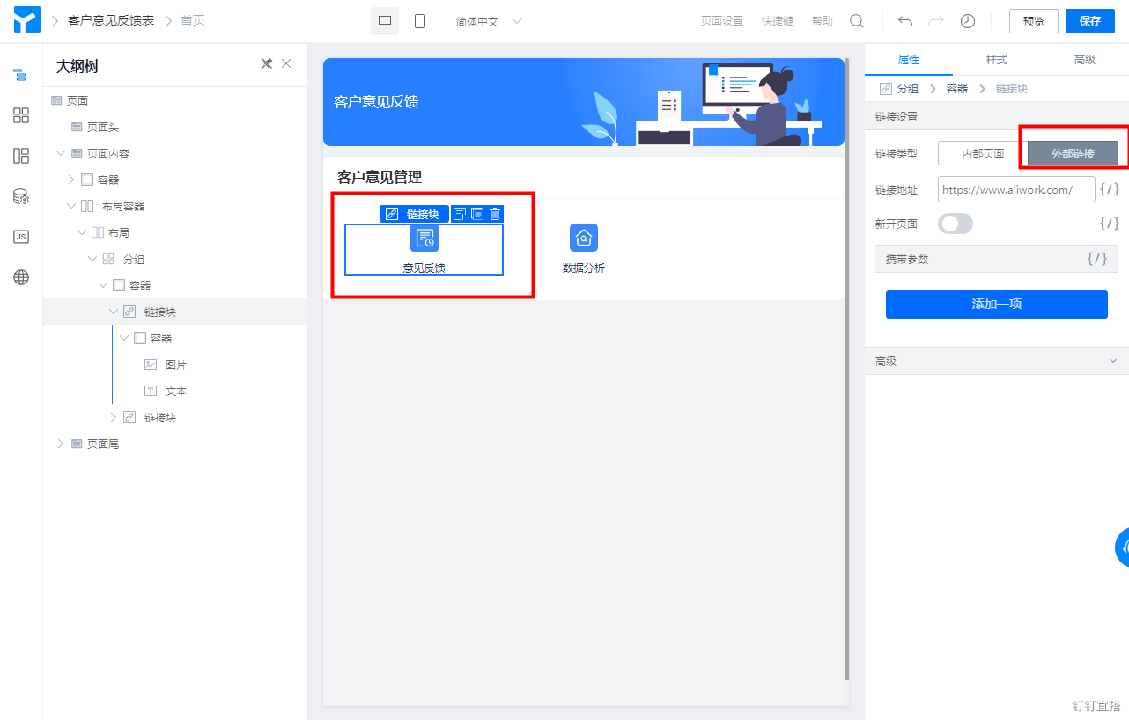Open history clock icon
The height and width of the screenshot is (720, 1129).
(968, 21)
